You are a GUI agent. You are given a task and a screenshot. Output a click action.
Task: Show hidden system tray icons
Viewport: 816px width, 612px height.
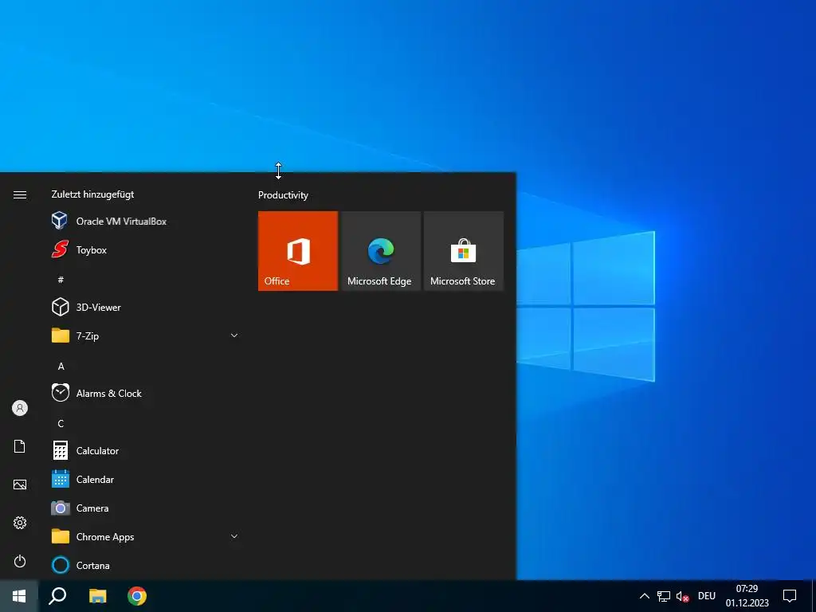click(644, 596)
